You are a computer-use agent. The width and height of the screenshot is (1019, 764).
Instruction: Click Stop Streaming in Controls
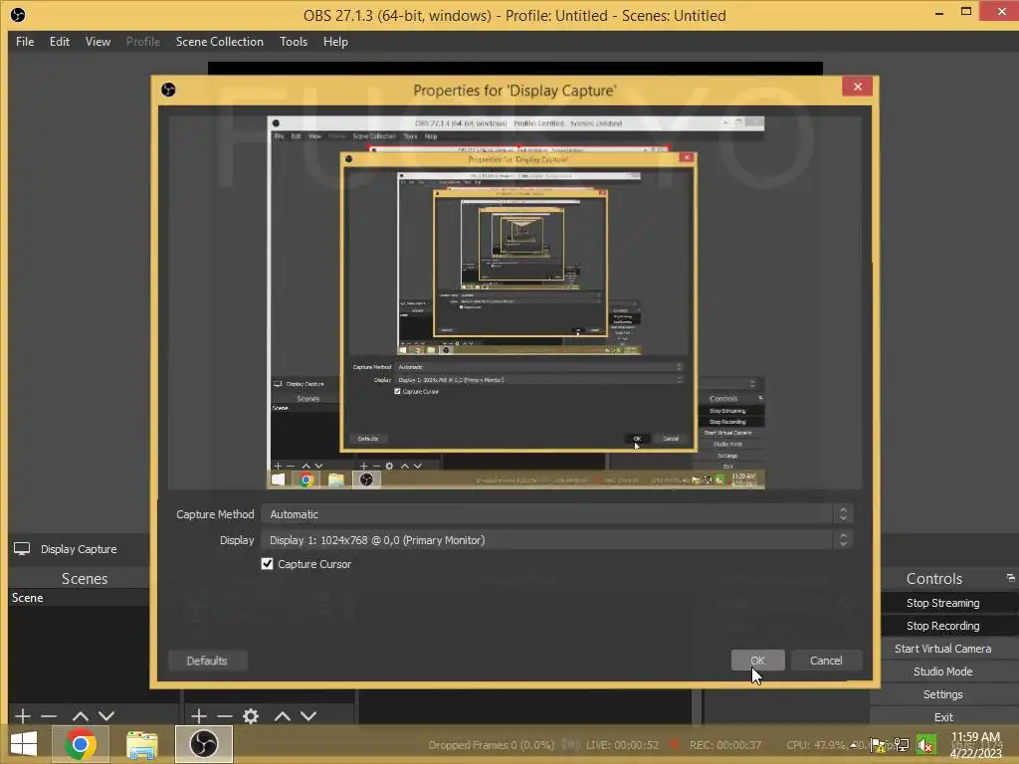click(943, 603)
